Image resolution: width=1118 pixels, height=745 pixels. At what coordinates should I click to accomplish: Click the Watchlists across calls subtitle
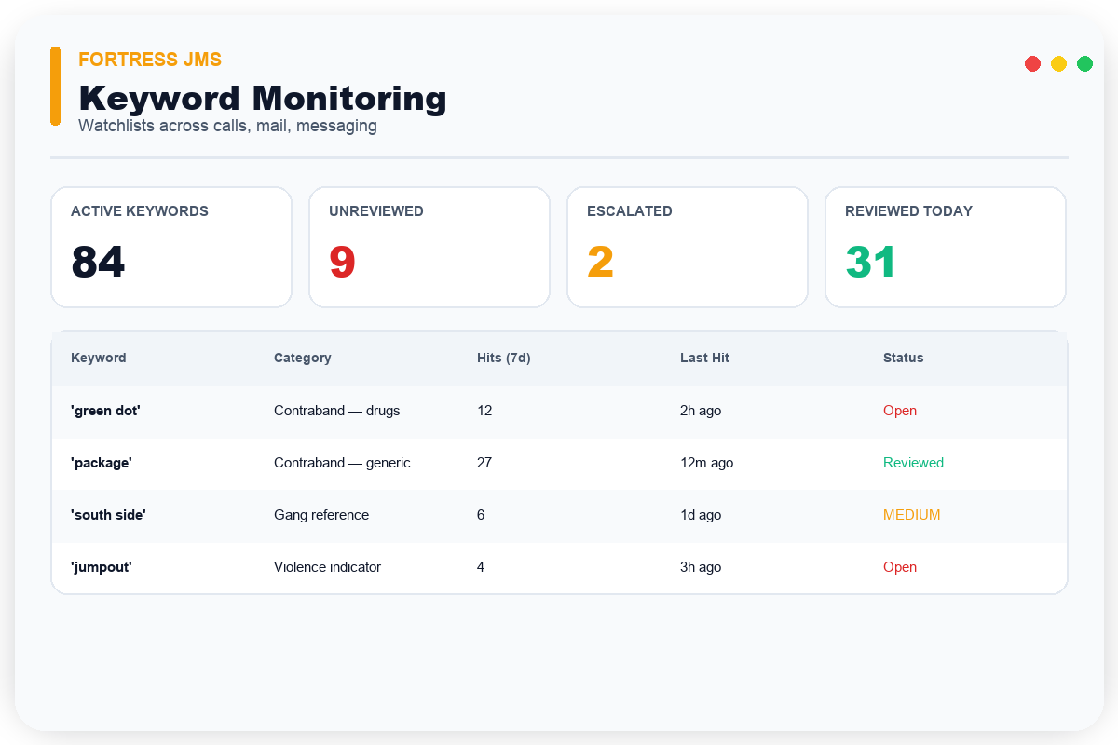228,126
